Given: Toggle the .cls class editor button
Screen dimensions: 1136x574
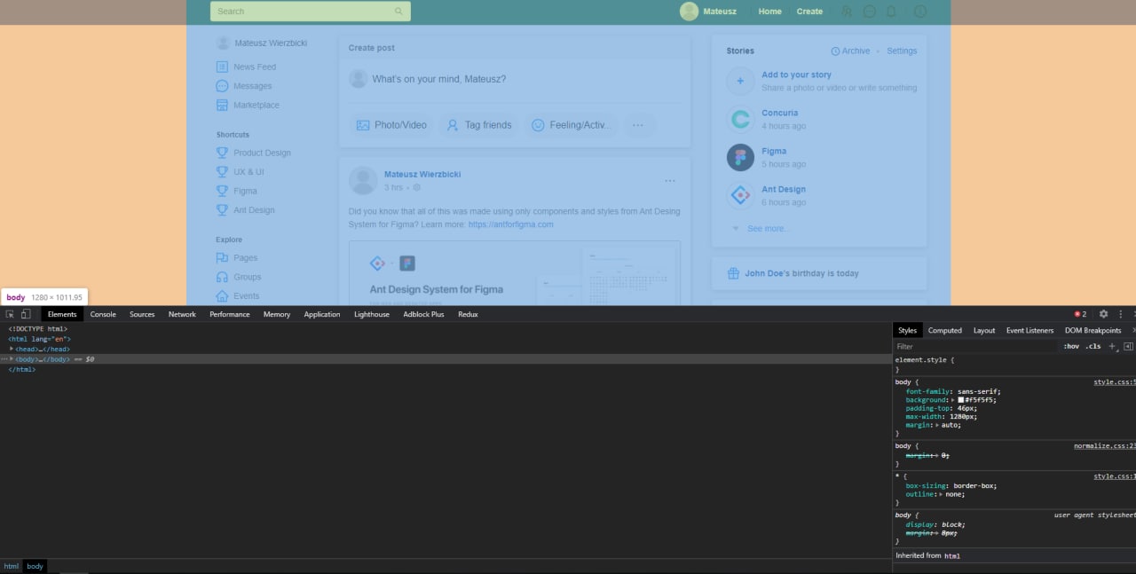Looking at the screenshot, I should (x=1093, y=346).
